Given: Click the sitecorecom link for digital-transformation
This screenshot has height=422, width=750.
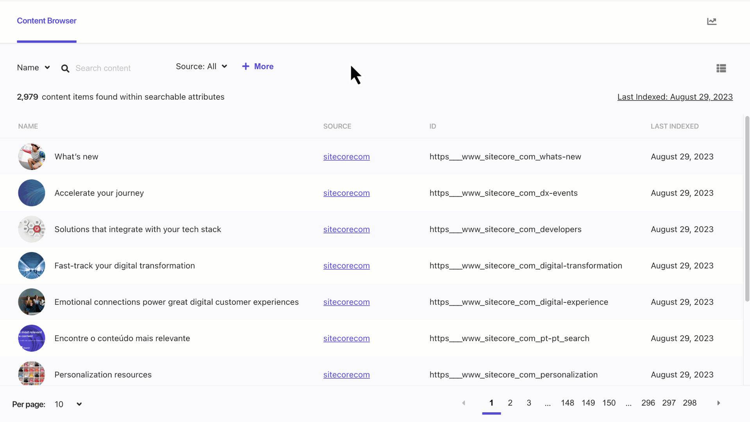Looking at the screenshot, I should coord(346,265).
